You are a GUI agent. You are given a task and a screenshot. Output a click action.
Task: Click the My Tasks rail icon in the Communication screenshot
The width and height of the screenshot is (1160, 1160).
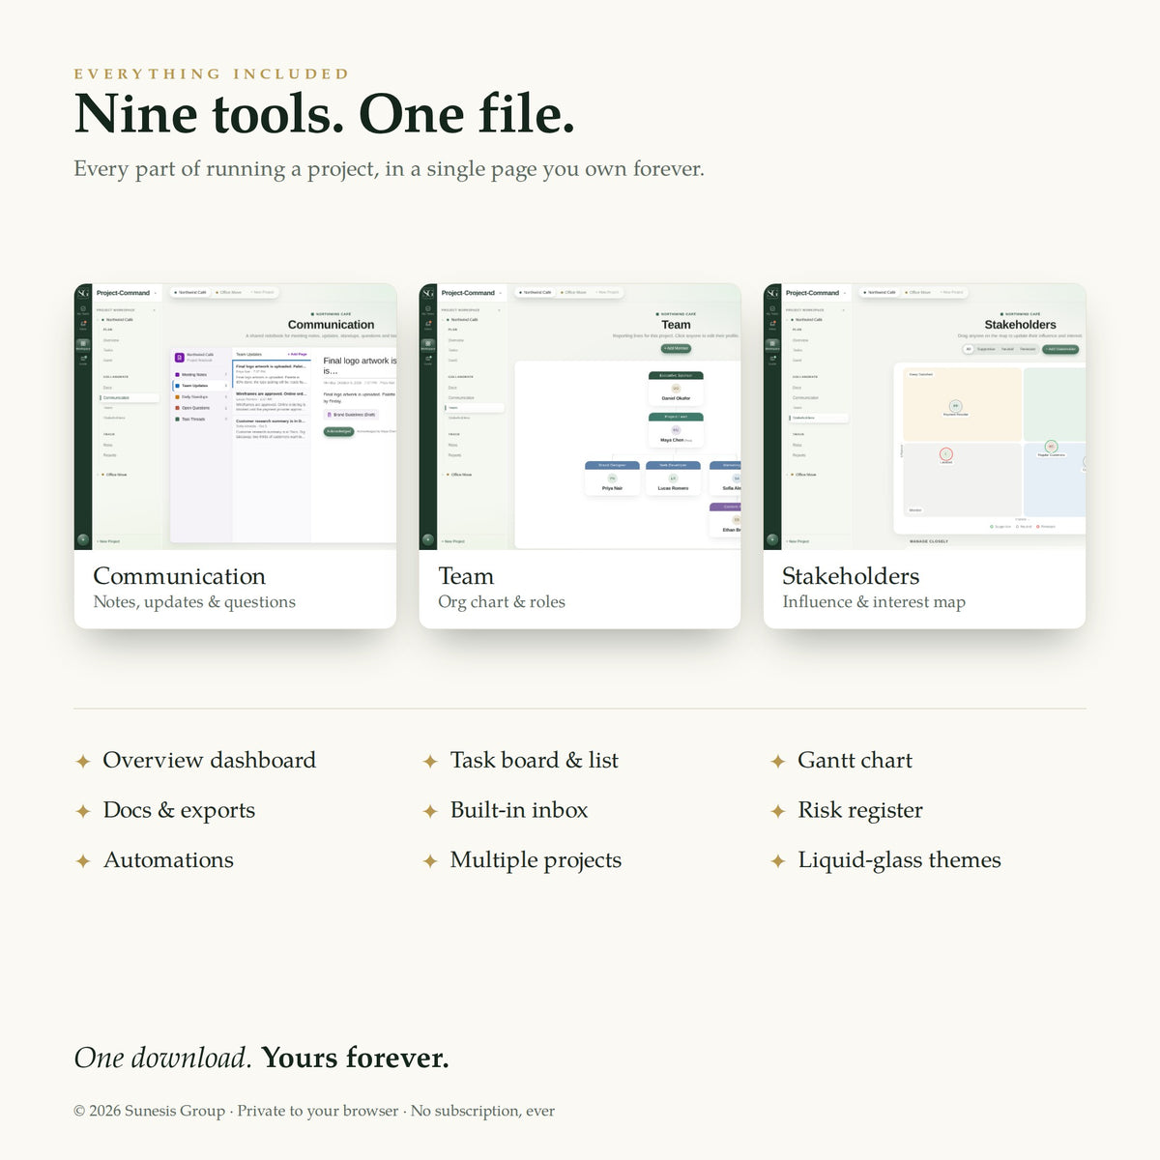pos(83,310)
